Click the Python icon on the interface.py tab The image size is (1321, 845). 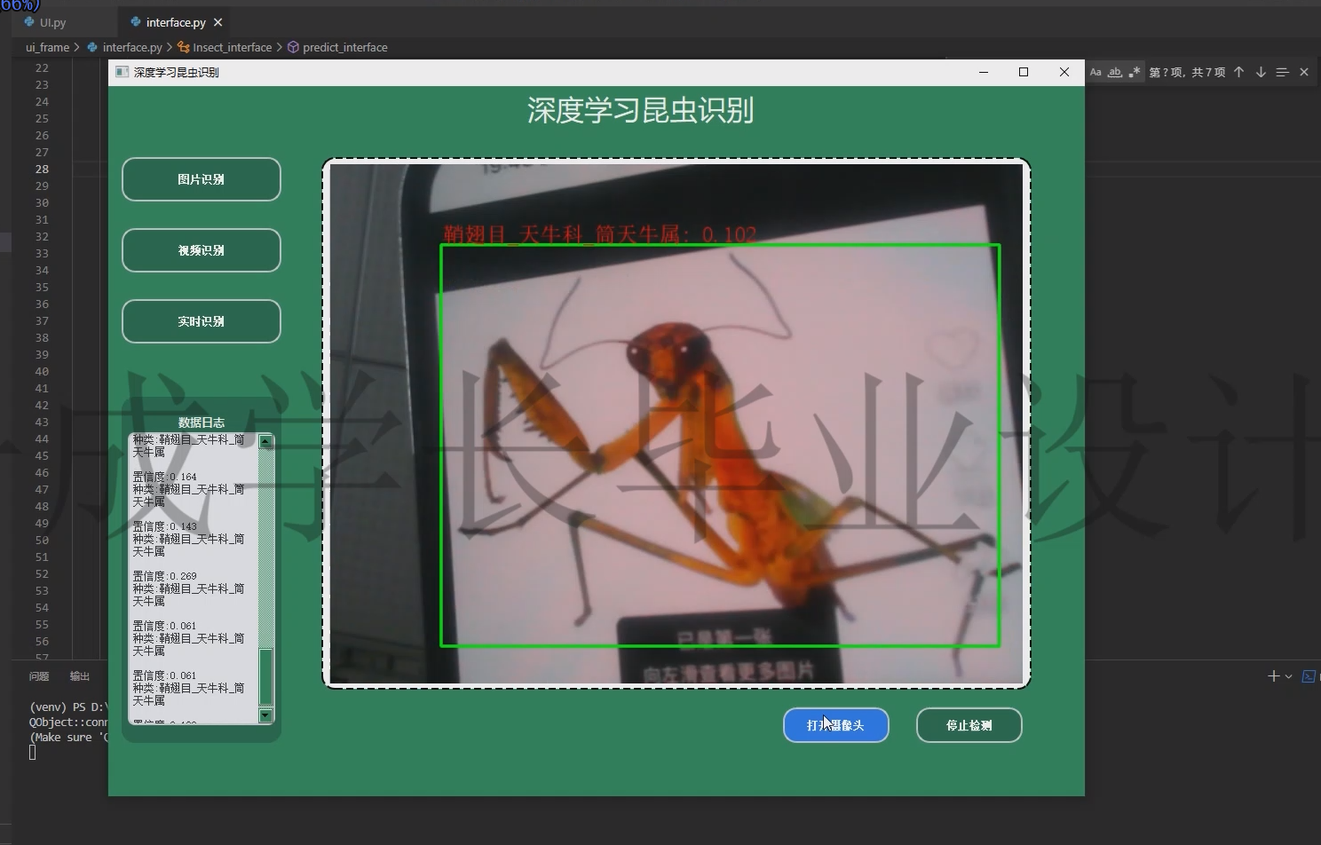point(135,21)
